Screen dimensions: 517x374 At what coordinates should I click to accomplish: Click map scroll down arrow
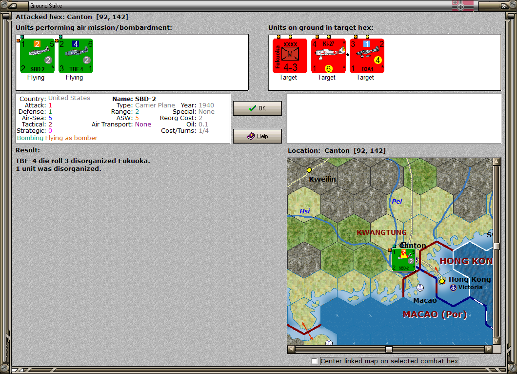[x=497, y=341]
